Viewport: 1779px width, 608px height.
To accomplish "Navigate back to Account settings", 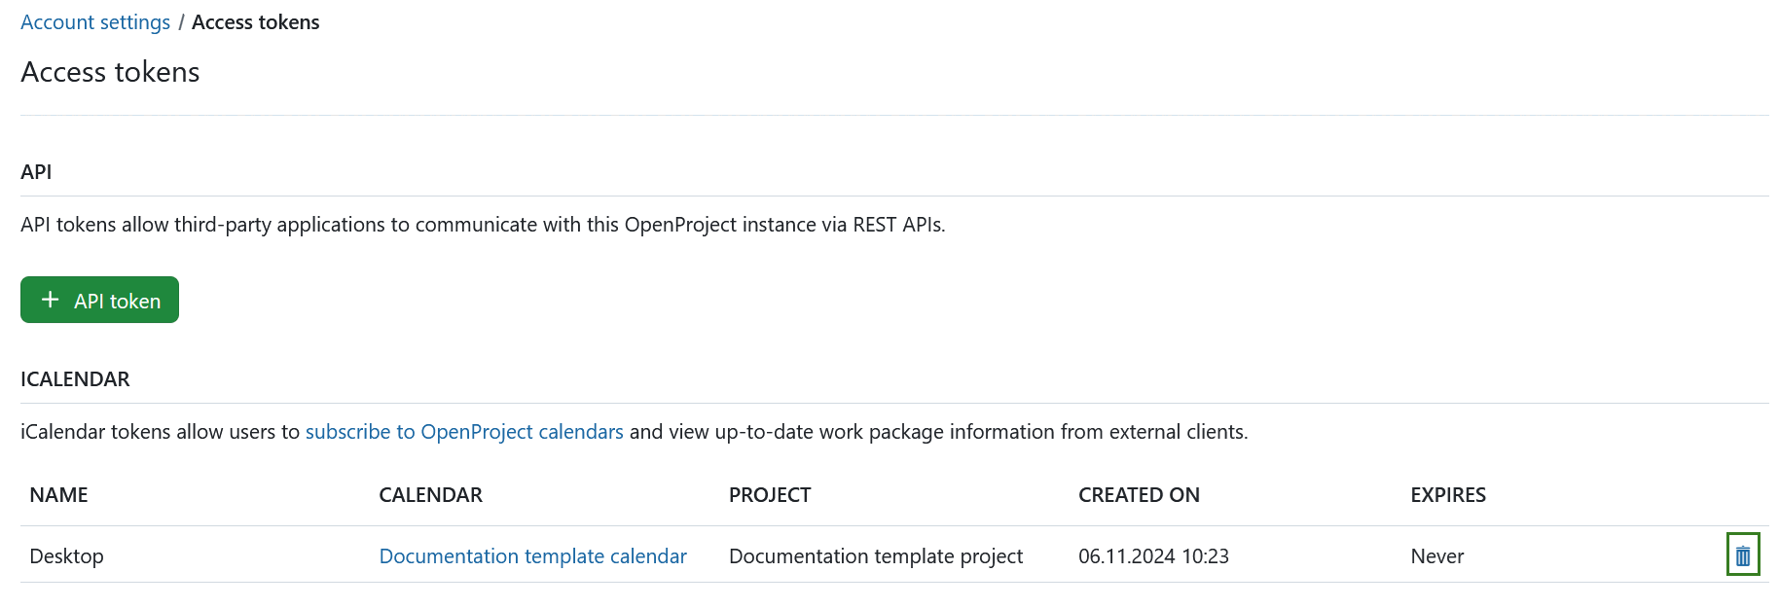I will pos(94,21).
